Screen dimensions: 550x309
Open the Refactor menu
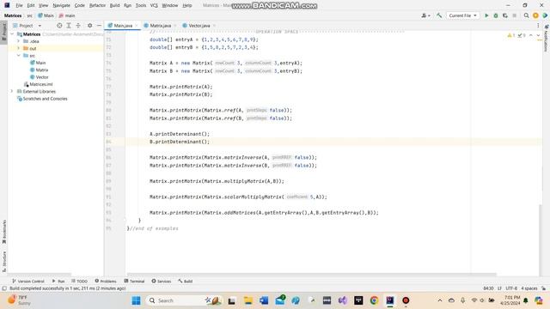tap(97, 5)
